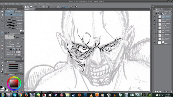This screenshot has width=173, height=97.
Task: Hide the Mutant Copy layer
Action: click(x=154, y=39)
